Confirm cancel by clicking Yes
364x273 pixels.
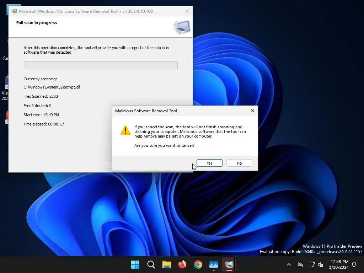point(209,163)
